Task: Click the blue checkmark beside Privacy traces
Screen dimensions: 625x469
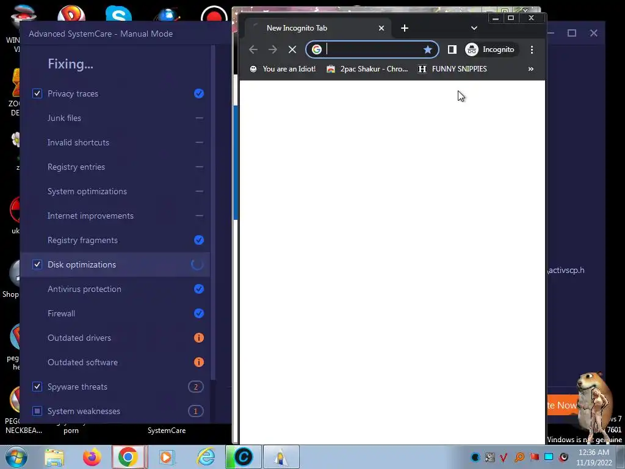Action: (x=199, y=93)
